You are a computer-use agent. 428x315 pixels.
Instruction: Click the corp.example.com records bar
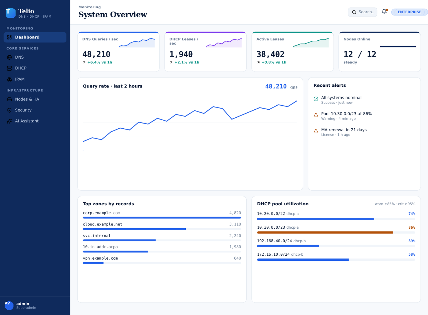pyautogui.click(x=162, y=218)
